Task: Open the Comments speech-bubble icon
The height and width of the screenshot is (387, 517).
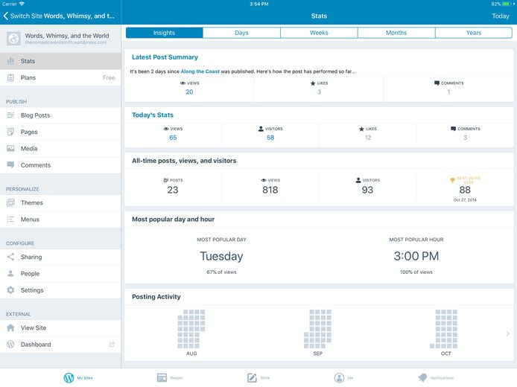Action: (10, 164)
